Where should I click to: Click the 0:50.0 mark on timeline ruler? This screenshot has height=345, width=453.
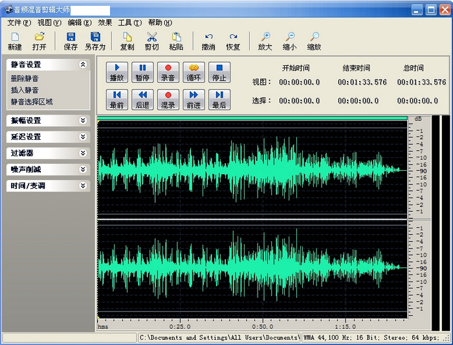pyautogui.click(x=263, y=326)
